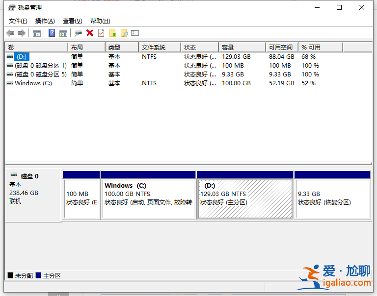
Task: Open the 查看(V) menu
Action: pyautogui.click(x=72, y=21)
